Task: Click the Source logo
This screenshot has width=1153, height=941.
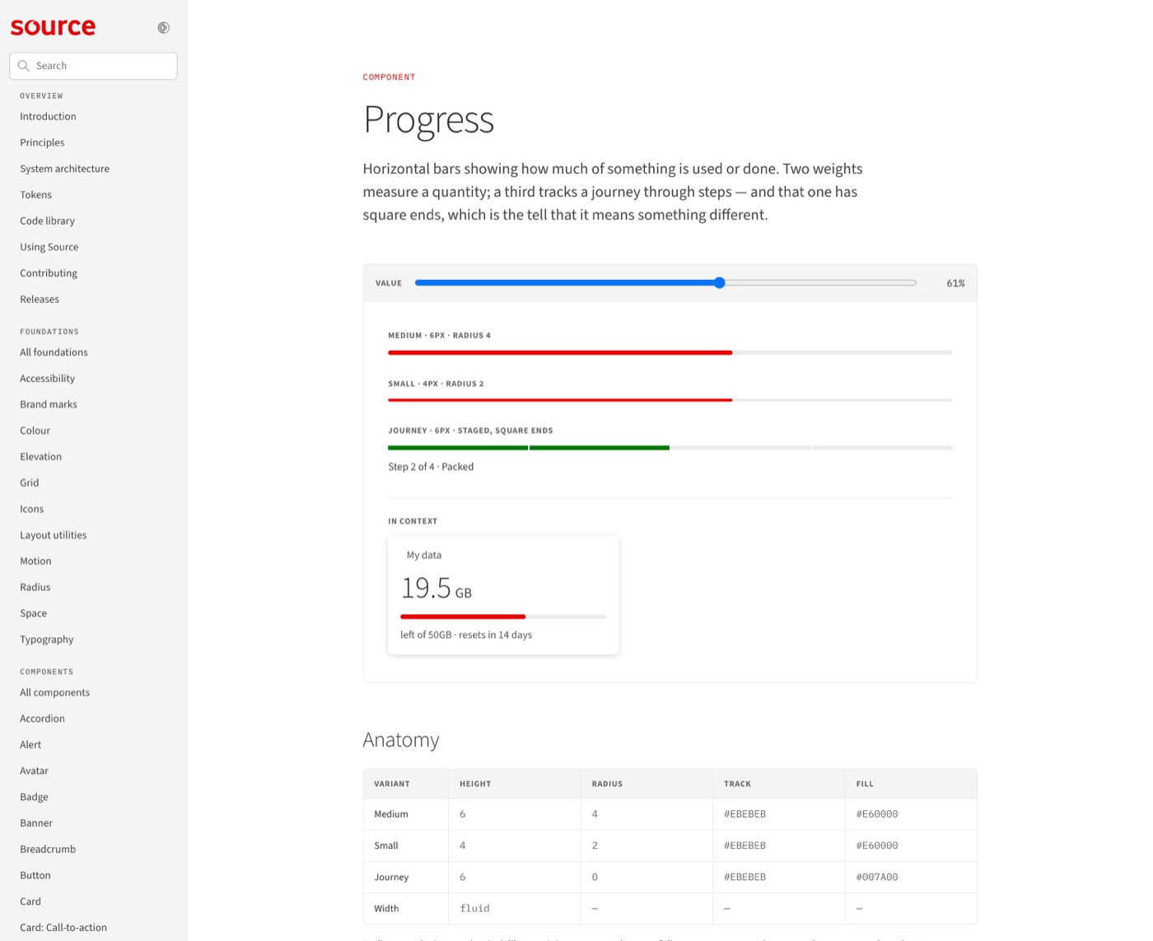Action: pos(53,27)
